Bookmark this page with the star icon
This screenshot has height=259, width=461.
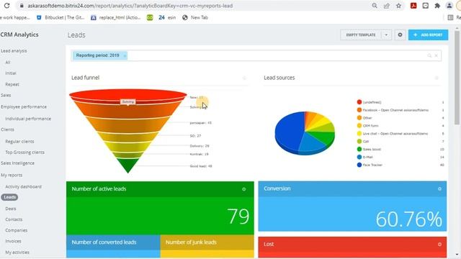(398, 6)
